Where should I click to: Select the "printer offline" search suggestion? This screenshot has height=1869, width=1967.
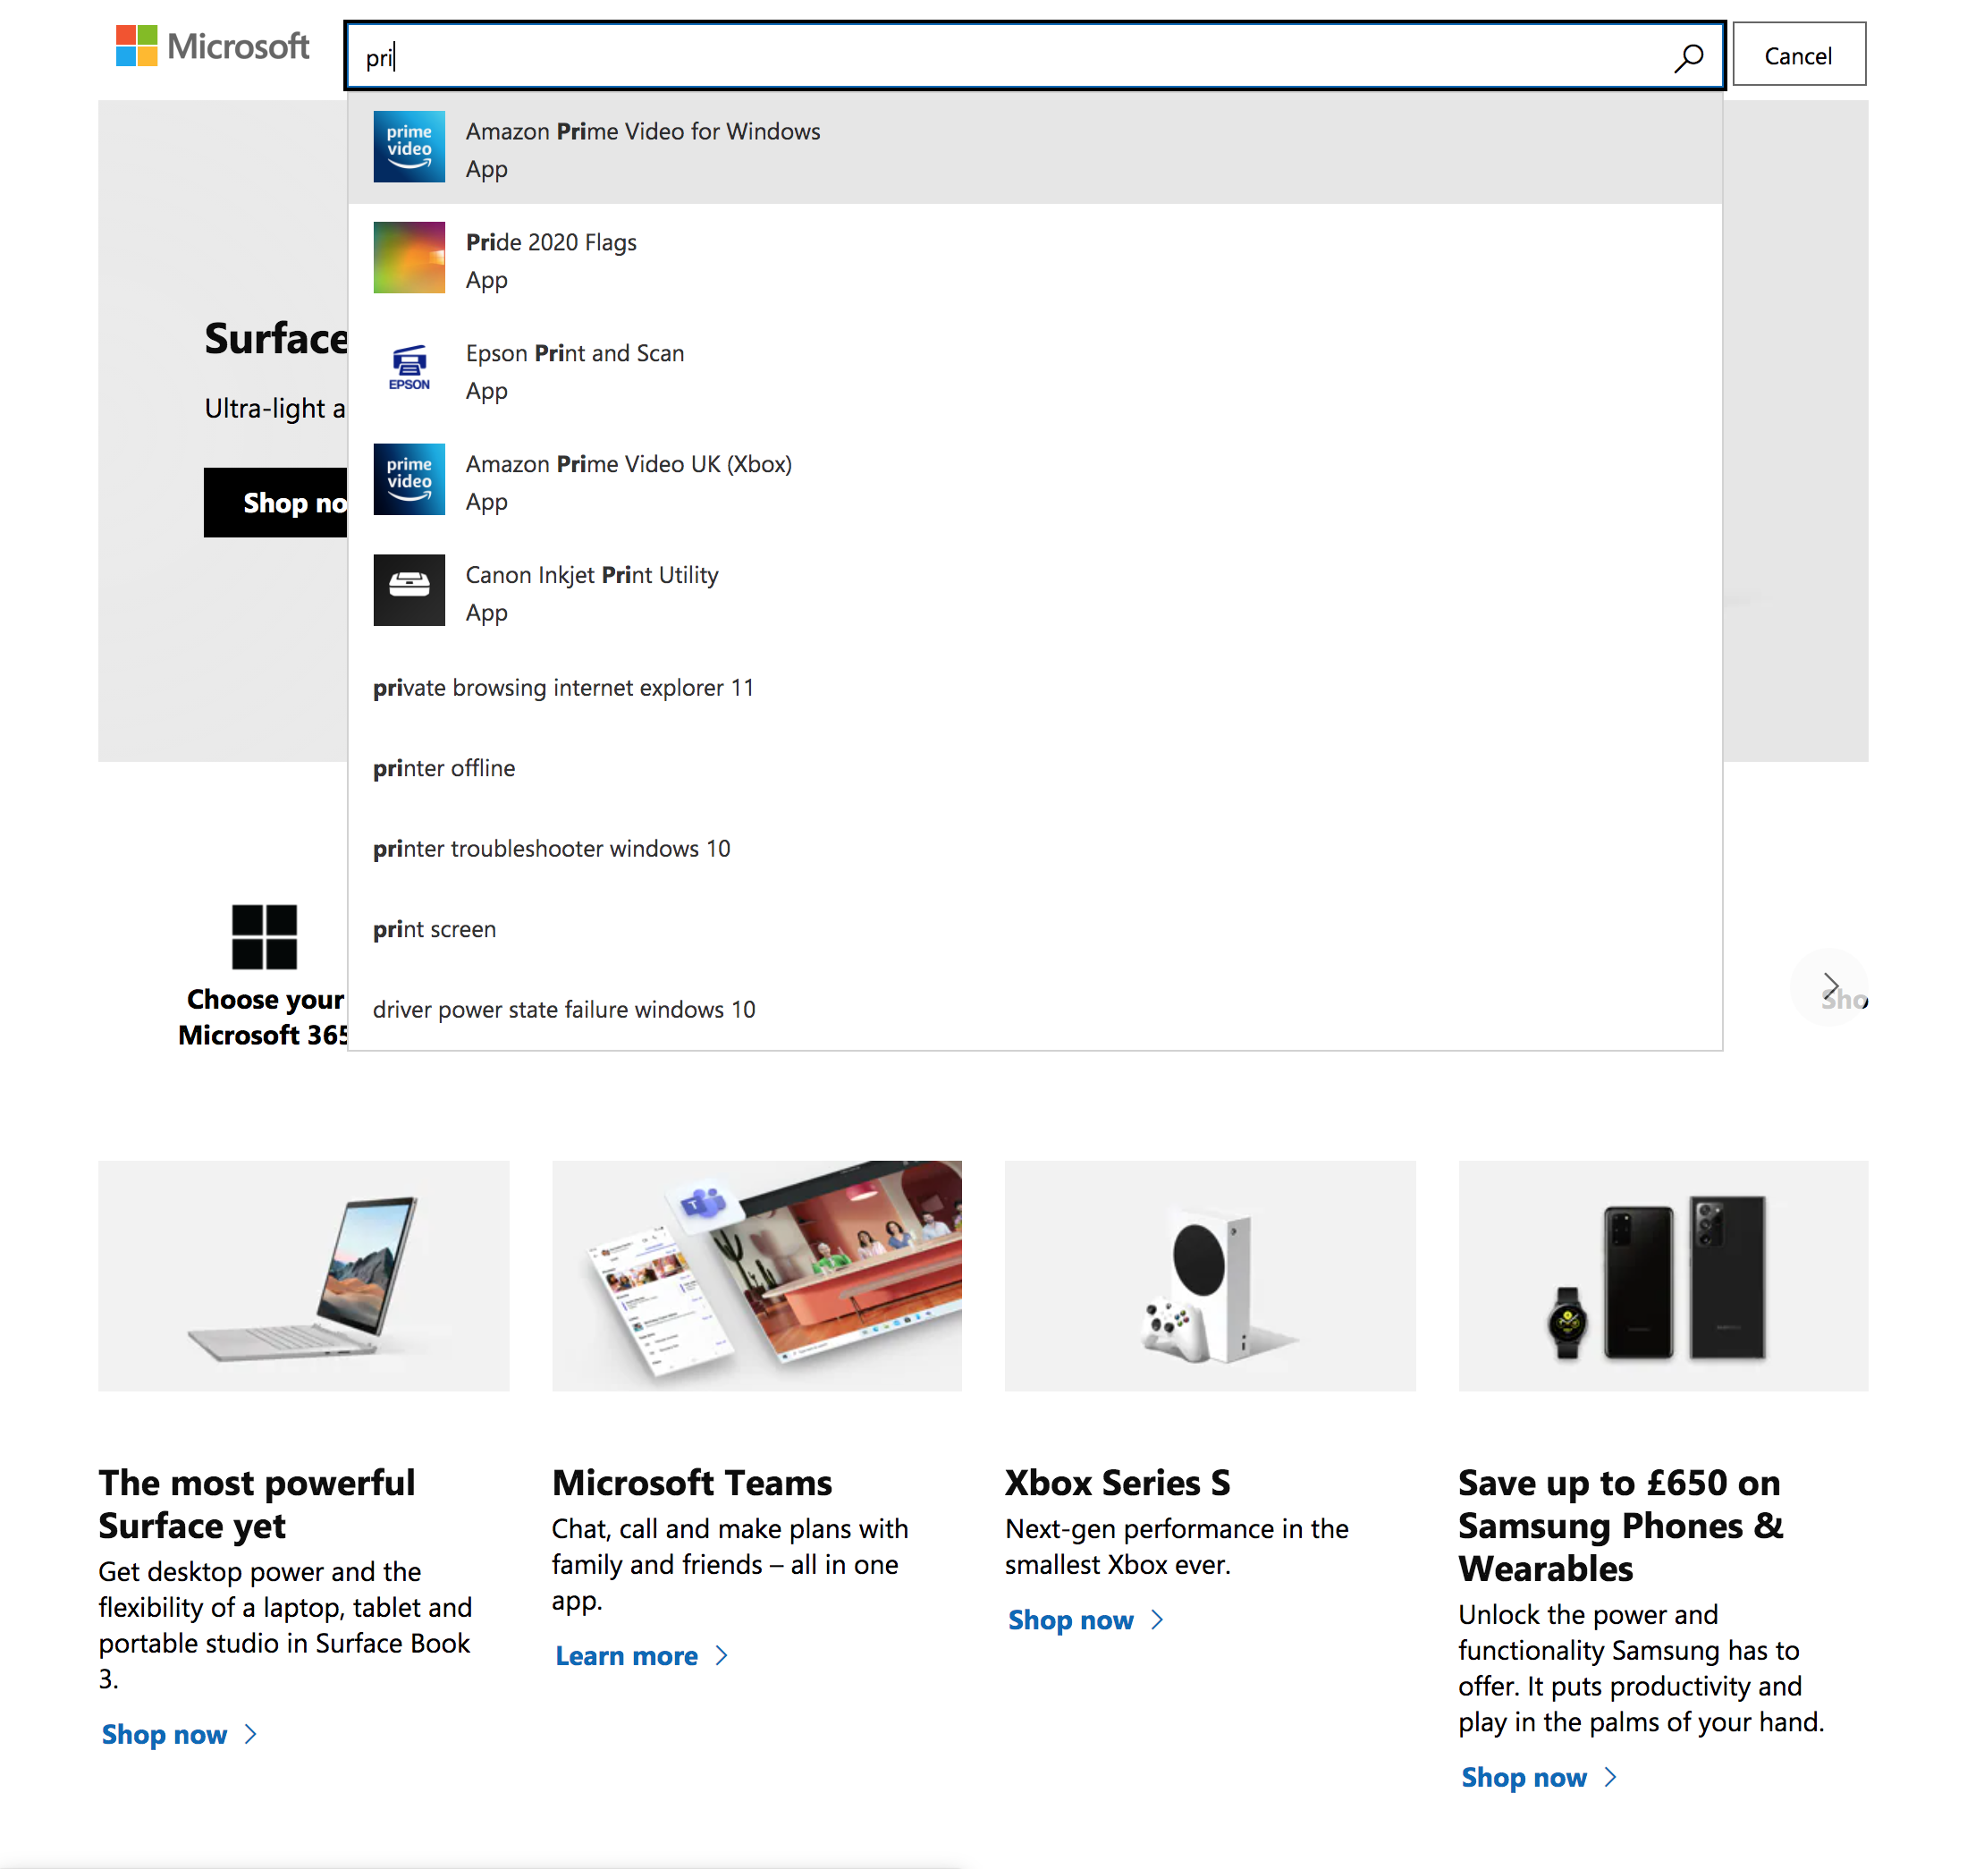pos(444,767)
